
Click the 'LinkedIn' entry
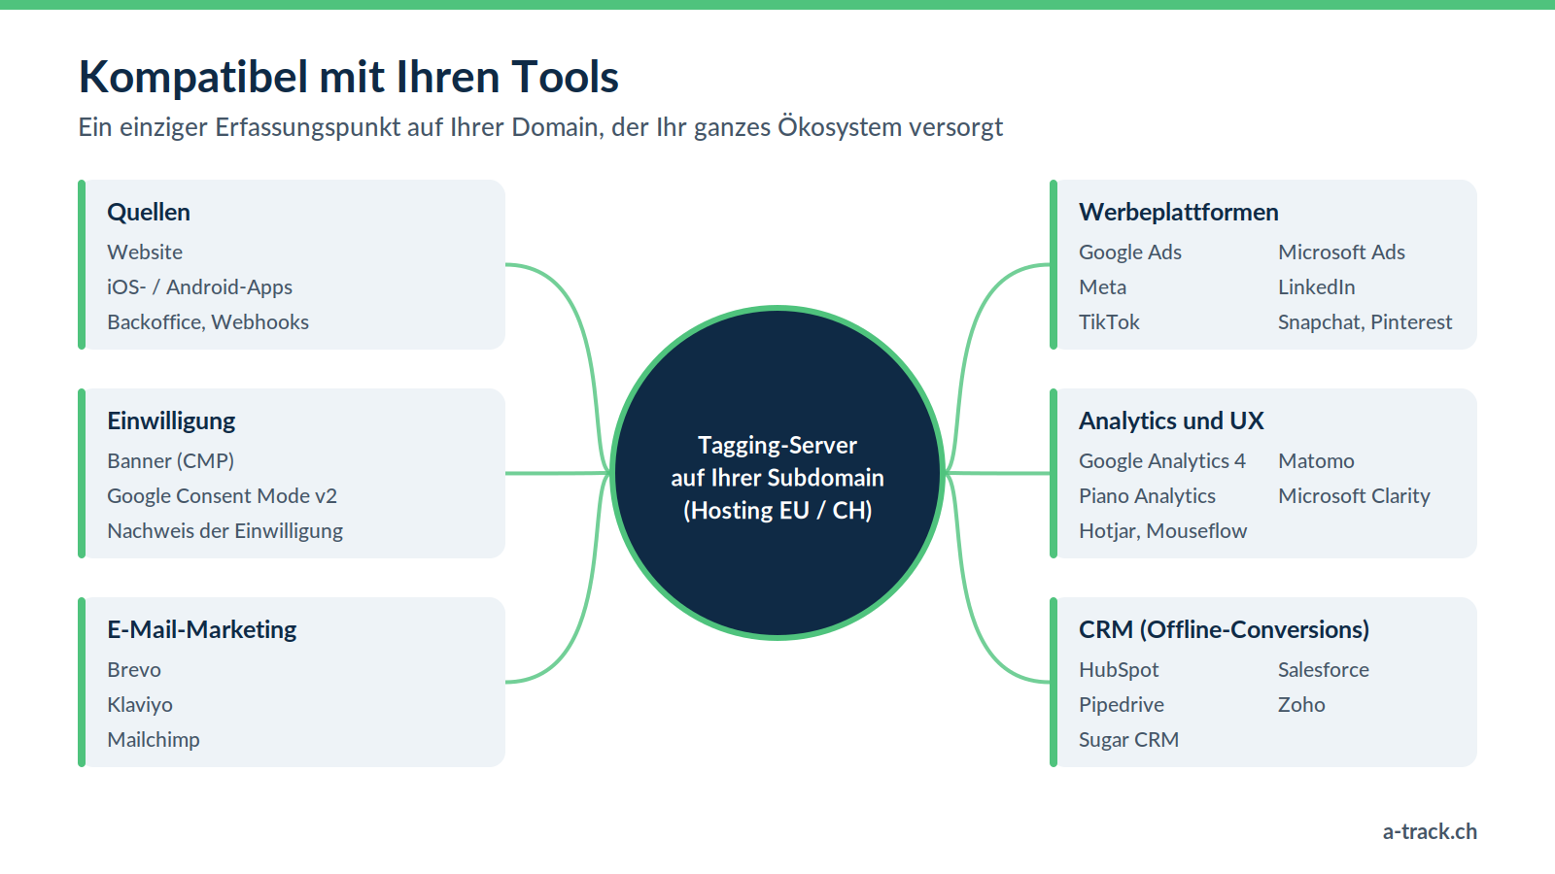(x=1316, y=286)
